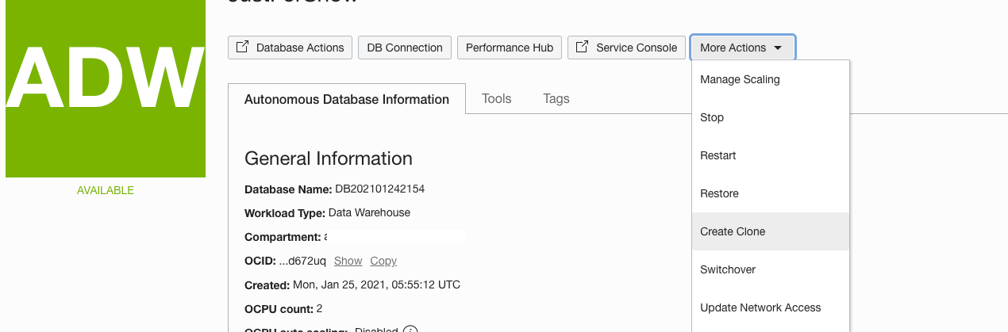Select the Restart menu option

pos(718,155)
